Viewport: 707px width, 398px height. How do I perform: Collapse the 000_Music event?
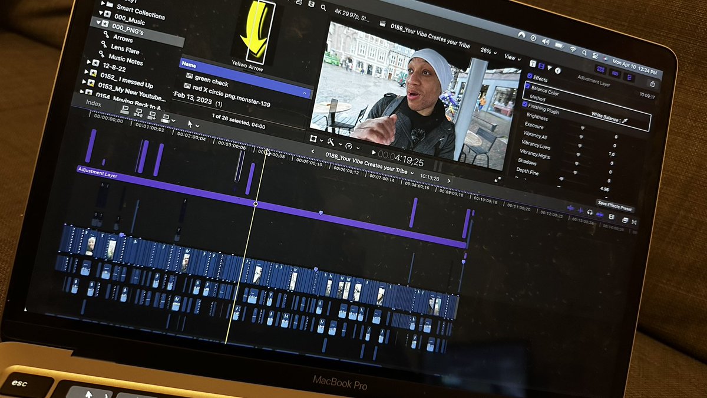pos(101,13)
